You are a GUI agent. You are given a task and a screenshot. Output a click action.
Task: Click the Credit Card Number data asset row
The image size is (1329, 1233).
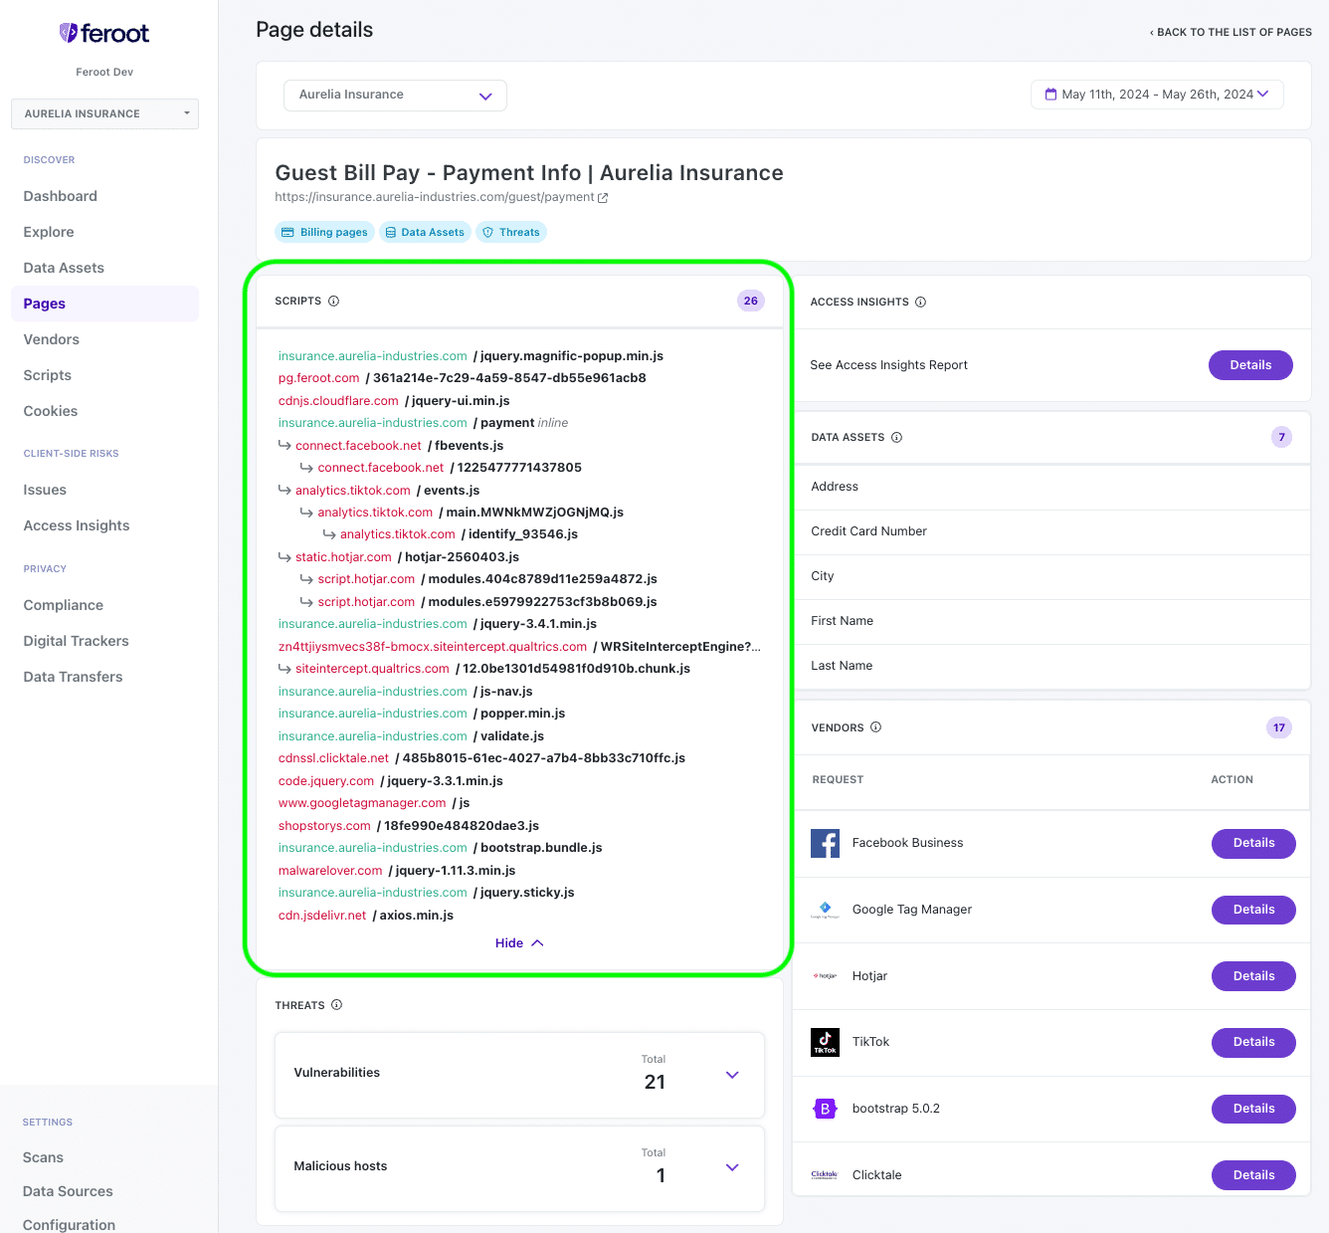pyautogui.click(x=1052, y=531)
